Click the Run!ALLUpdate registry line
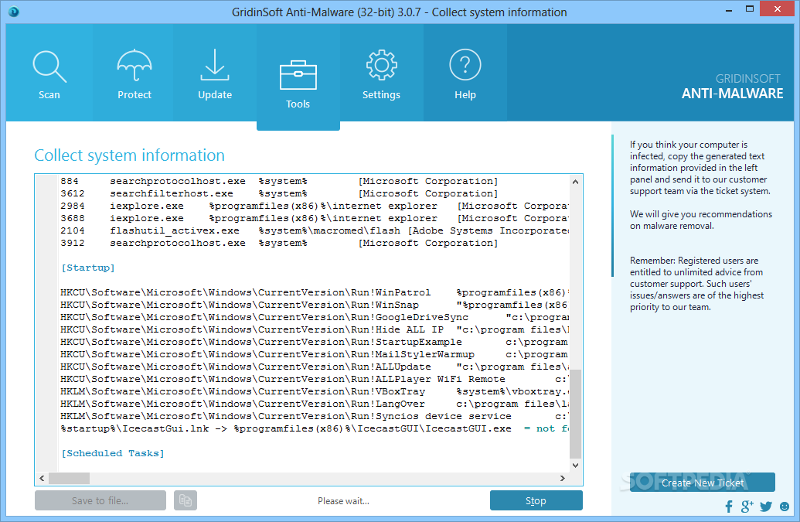The image size is (800, 522). [x=315, y=367]
